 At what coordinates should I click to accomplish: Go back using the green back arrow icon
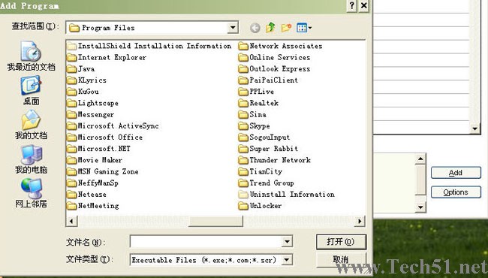click(x=255, y=28)
